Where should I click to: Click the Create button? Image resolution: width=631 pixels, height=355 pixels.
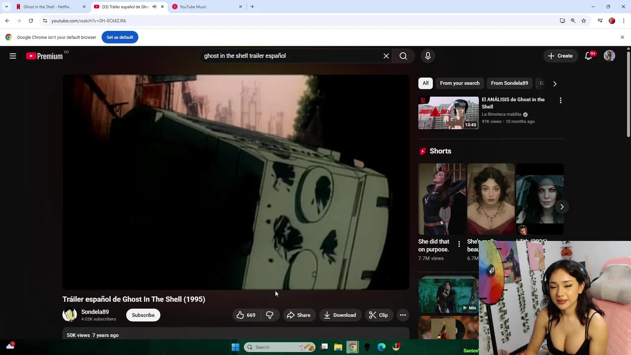pyautogui.click(x=560, y=56)
